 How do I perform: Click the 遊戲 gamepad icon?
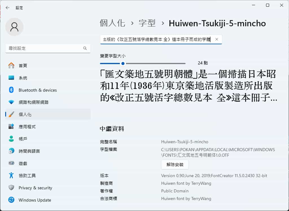[x=11, y=163]
